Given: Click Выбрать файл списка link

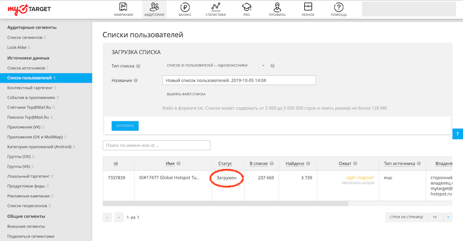Looking at the screenshot, I should coord(186,94).
